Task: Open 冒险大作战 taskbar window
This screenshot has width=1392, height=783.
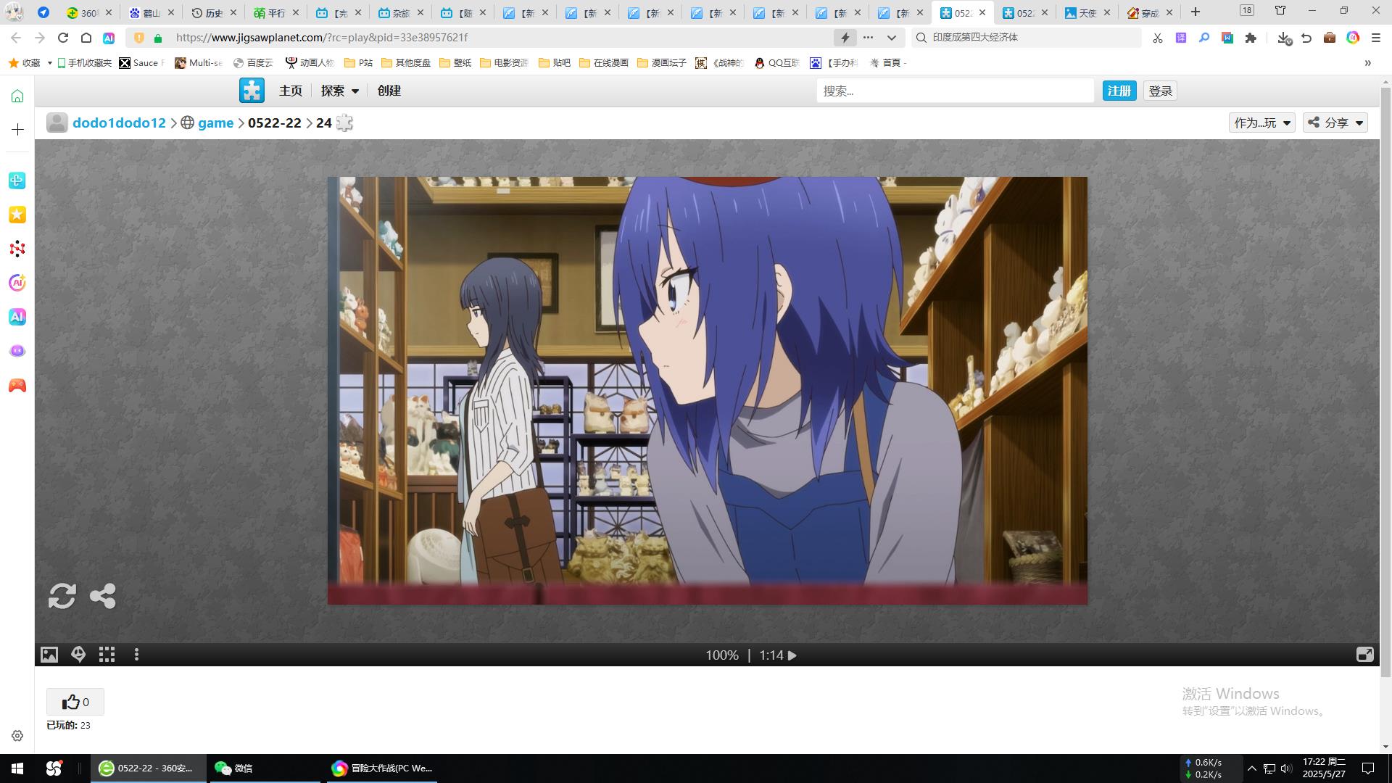Action: pos(382,768)
